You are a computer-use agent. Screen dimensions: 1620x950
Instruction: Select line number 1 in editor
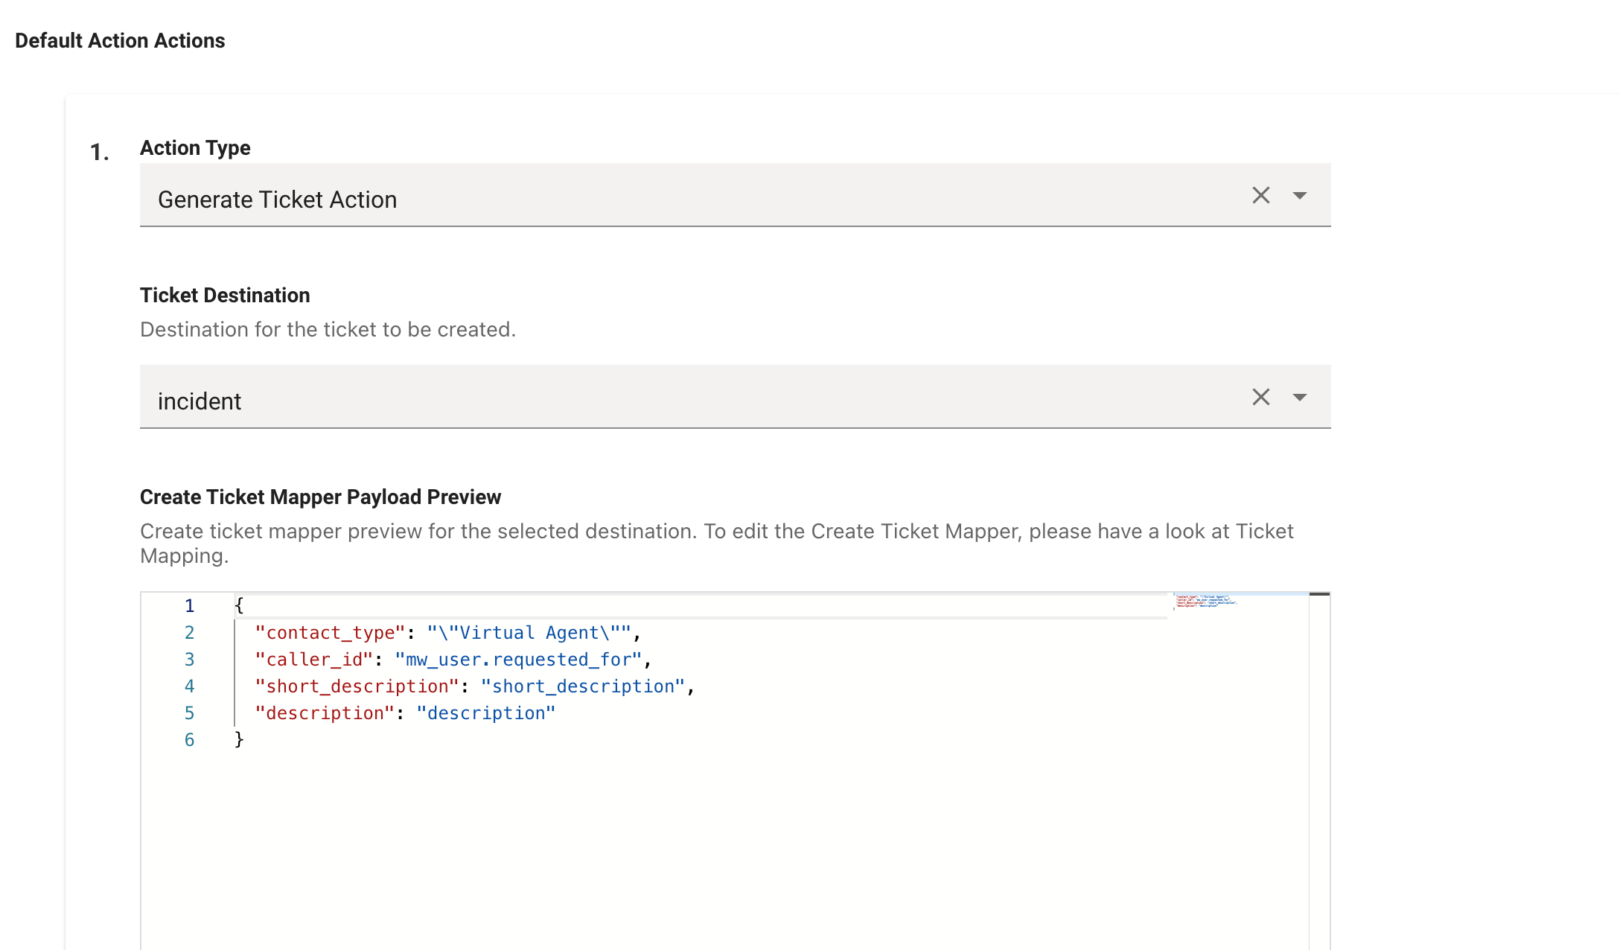point(189,606)
